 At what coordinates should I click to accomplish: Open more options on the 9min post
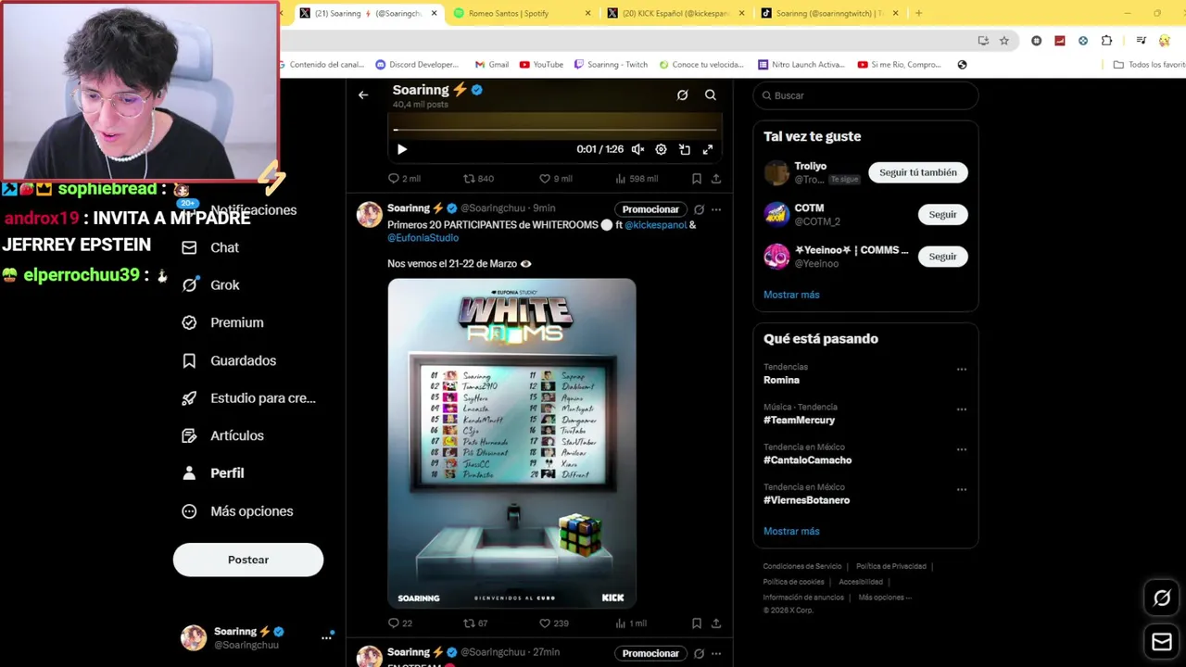pos(716,209)
